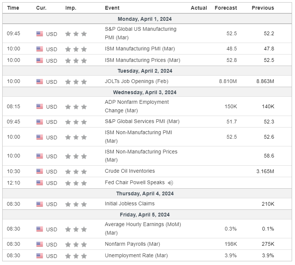Click the Forecast column header

226,8
